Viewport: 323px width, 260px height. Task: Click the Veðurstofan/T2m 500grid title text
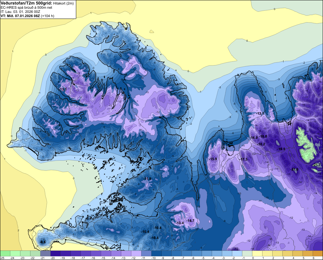(26, 3)
